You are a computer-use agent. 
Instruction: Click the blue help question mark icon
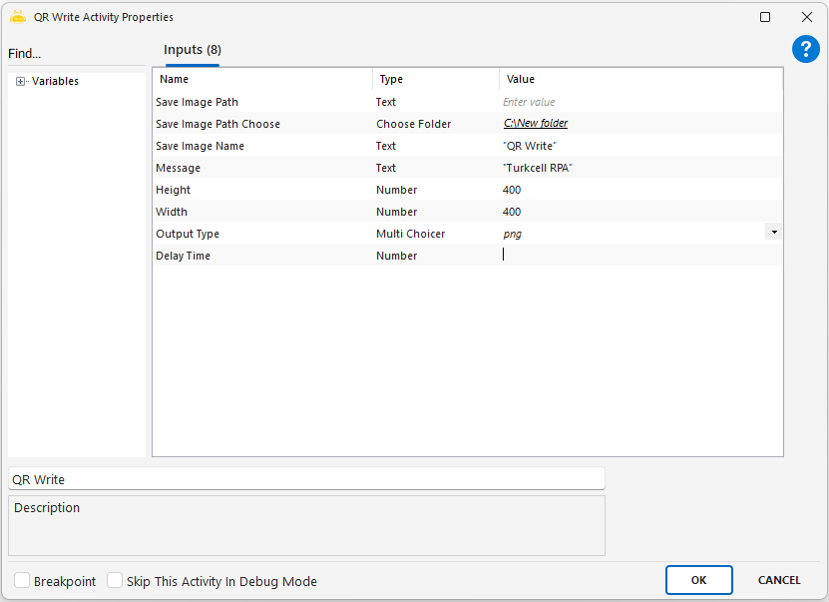click(x=805, y=50)
